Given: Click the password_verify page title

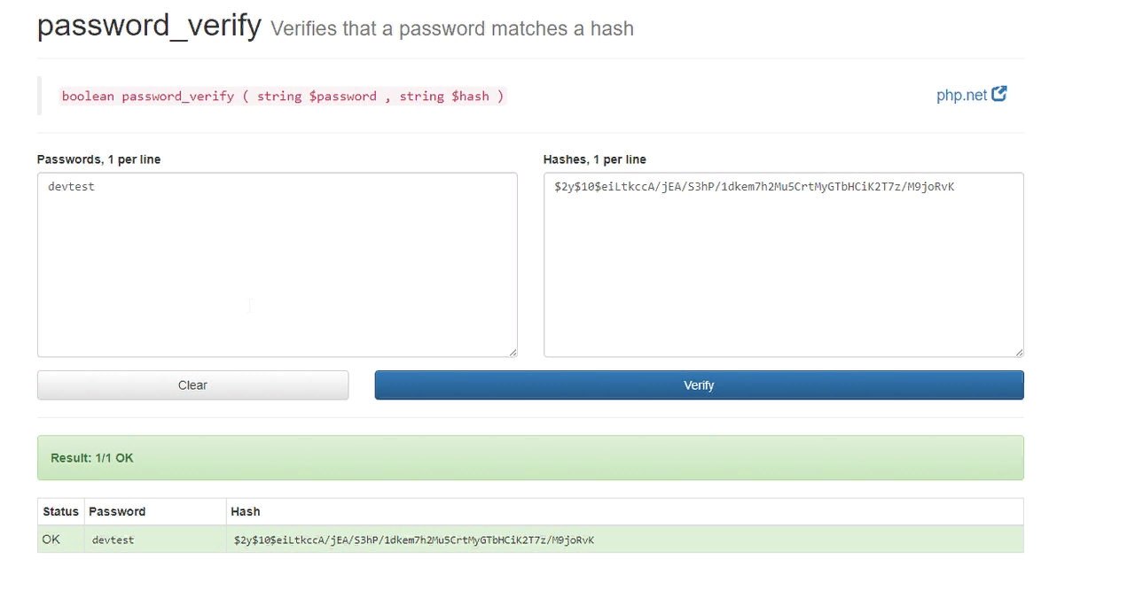Looking at the screenshot, I should click(148, 26).
